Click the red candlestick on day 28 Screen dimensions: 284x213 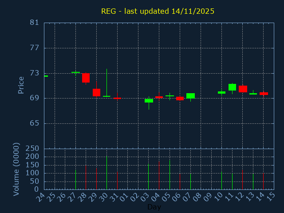pyautogui.click(x=86, y=78)
